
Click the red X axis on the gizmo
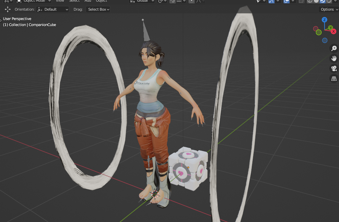[334, 32]
